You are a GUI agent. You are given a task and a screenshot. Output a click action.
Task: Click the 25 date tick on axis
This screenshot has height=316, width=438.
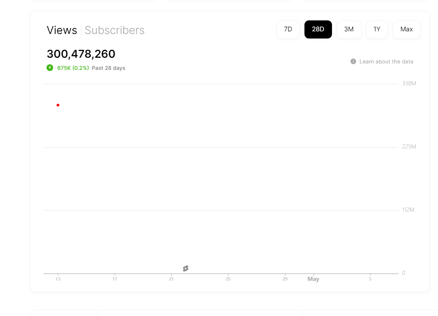[228, 279]
